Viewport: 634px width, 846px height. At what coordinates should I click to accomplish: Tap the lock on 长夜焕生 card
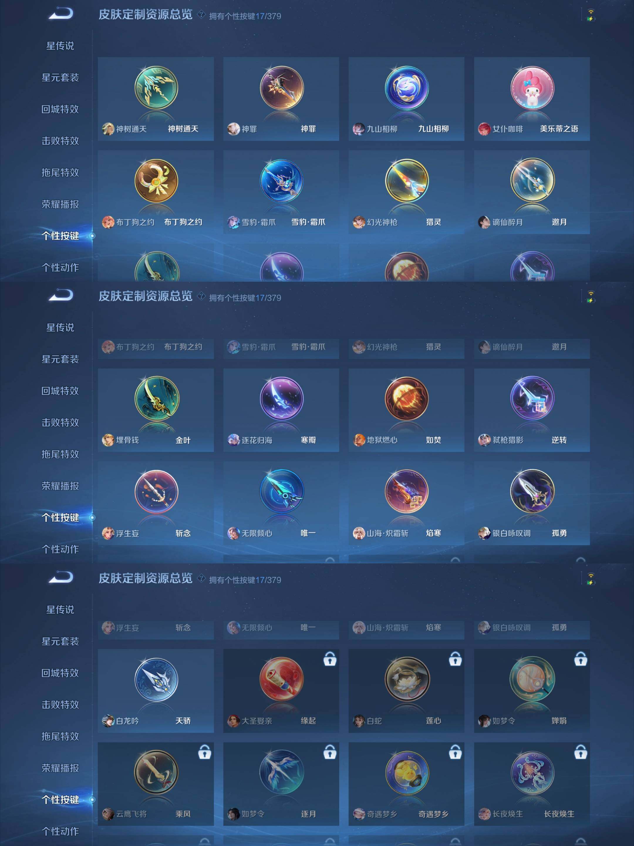point(580,752)
